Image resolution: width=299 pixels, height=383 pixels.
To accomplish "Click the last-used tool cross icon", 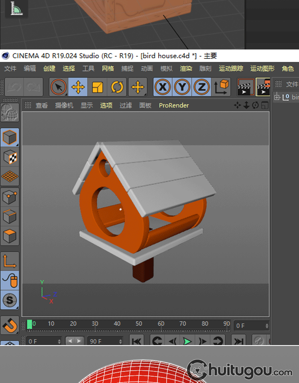I will [138, 87].
